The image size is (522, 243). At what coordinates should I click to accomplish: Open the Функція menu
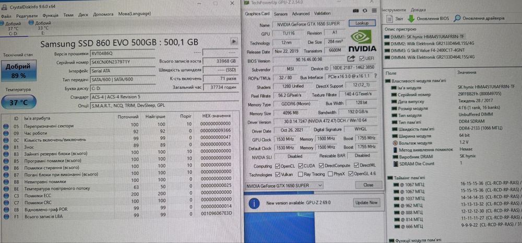tap(50, 15)
